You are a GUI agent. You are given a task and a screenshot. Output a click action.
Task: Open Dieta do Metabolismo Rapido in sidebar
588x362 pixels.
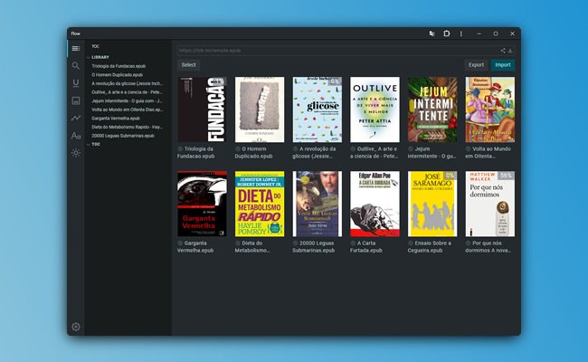pyautogui.click(x=128, y=127)
